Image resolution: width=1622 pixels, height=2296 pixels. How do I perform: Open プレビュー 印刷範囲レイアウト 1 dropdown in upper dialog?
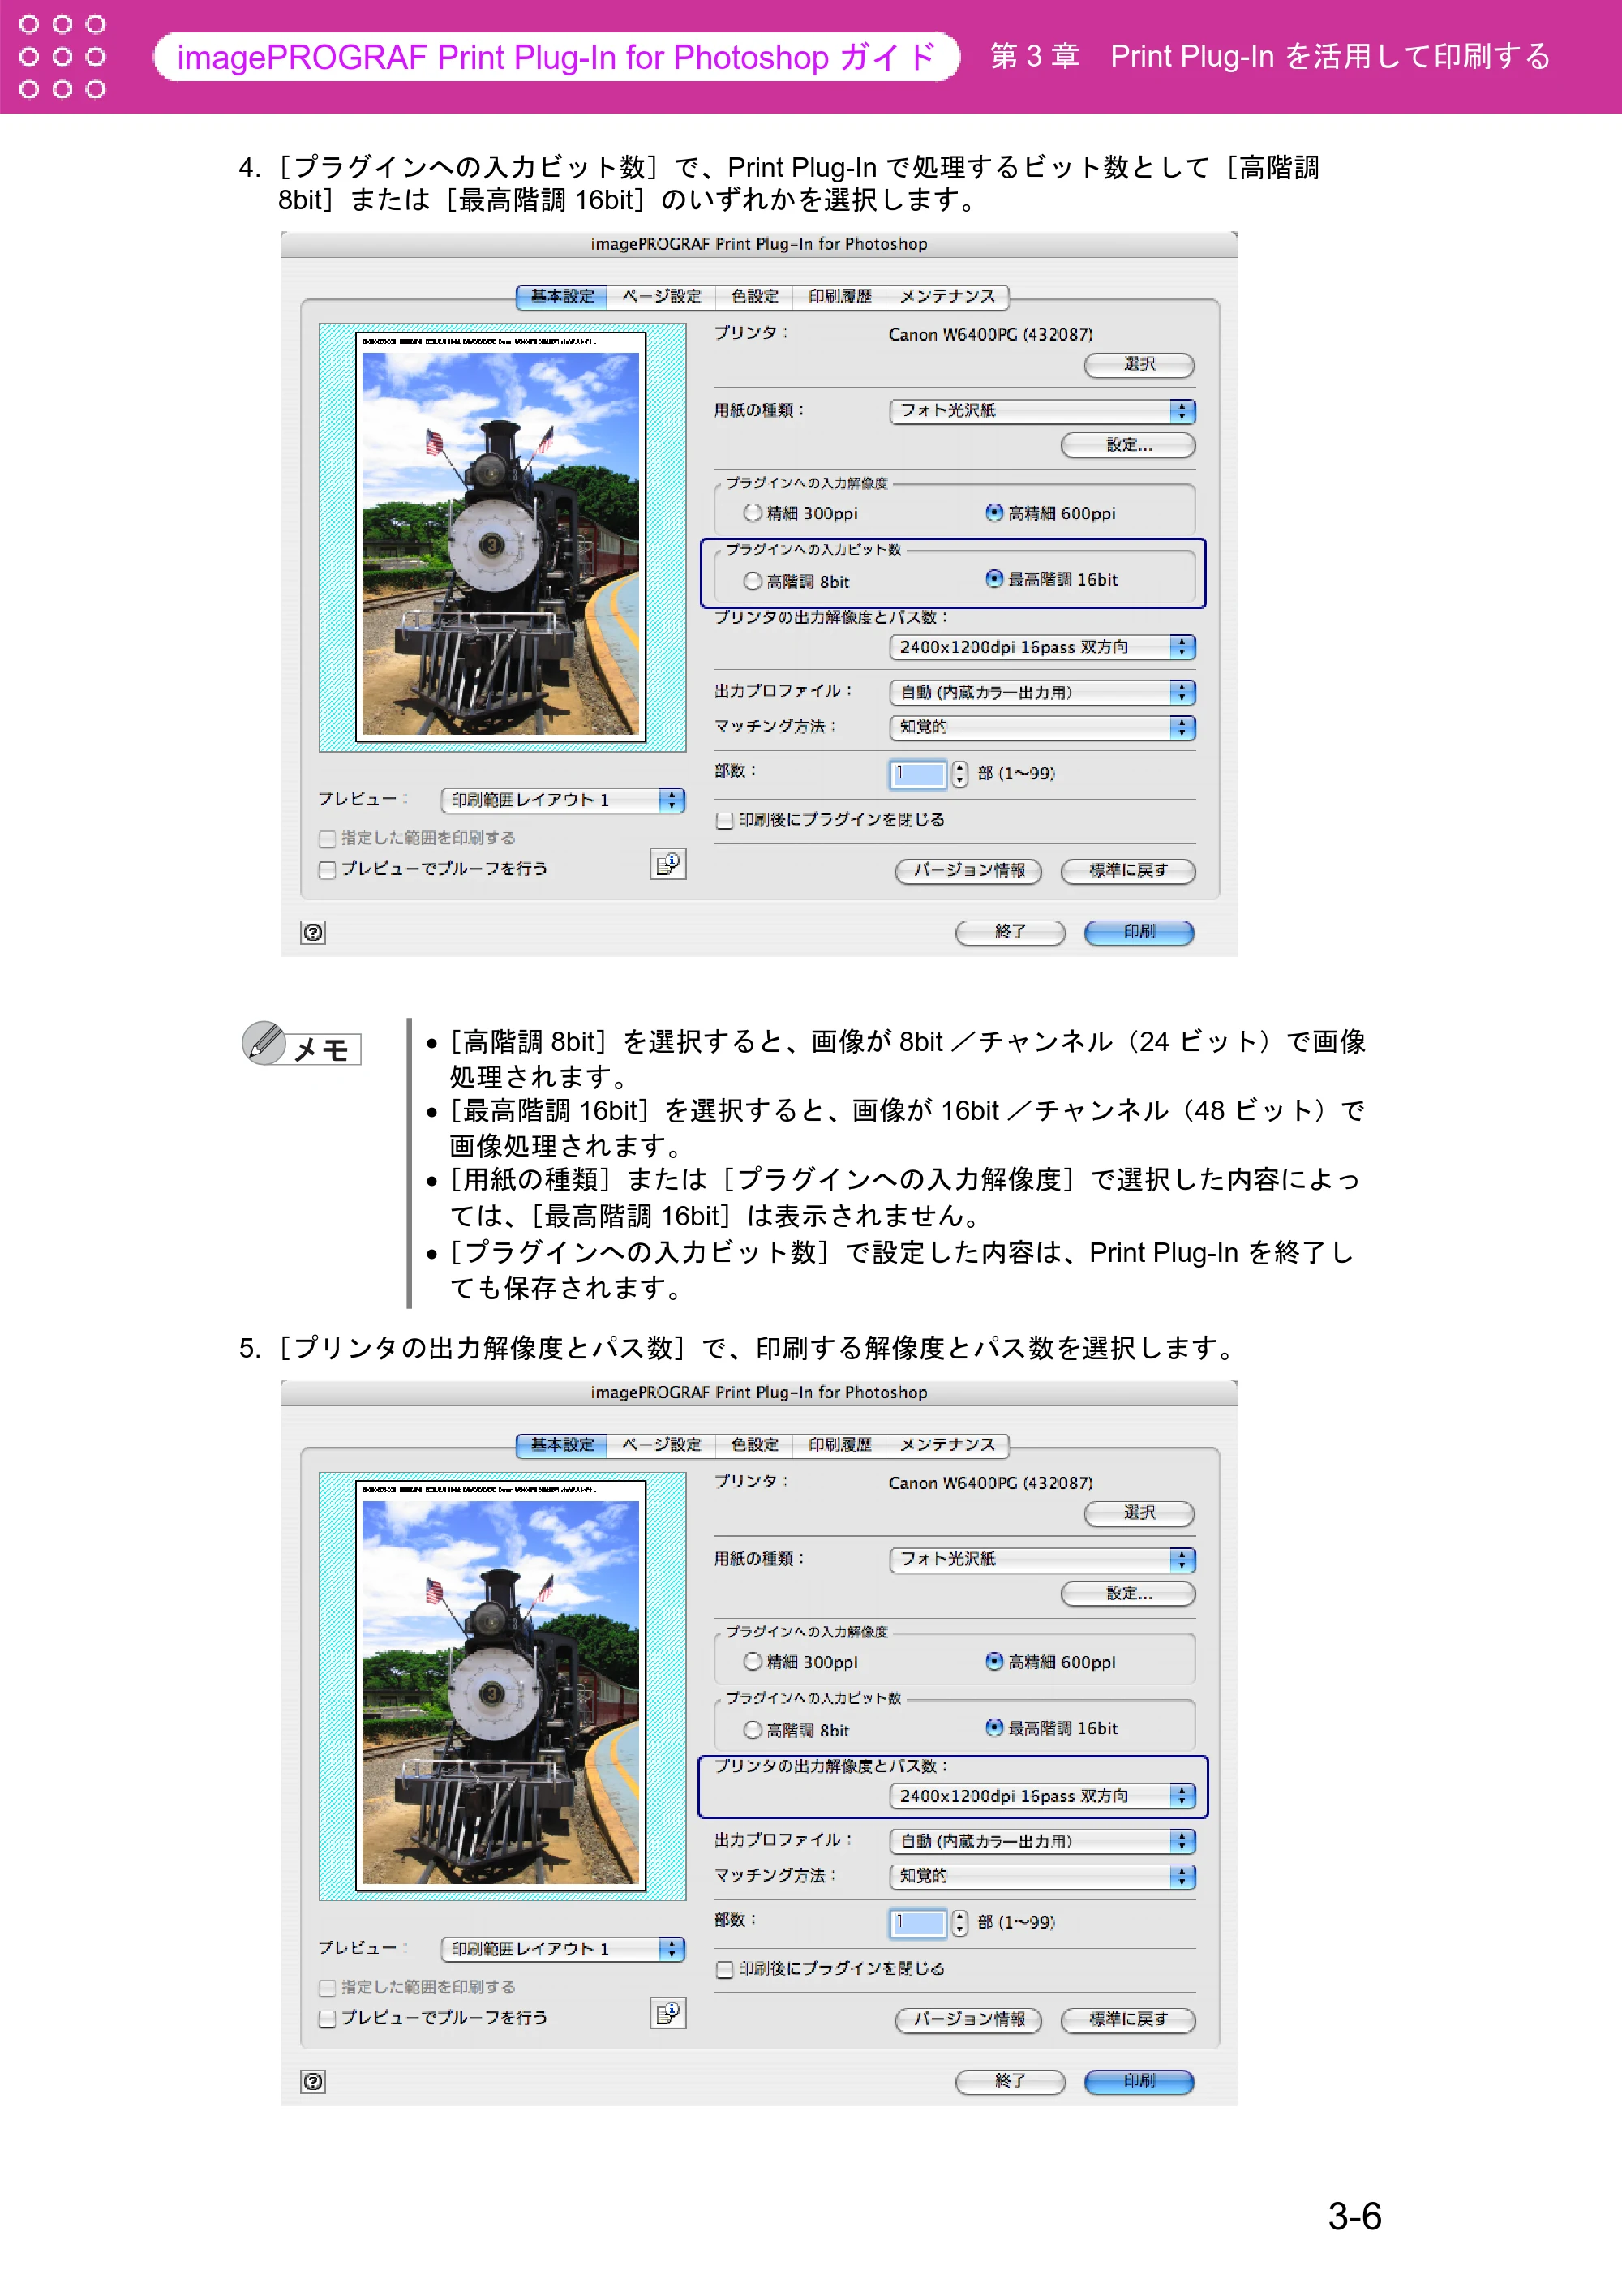(563, 800)
